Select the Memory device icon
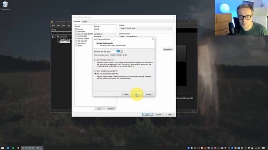Screen dimensions: 268x150 [x=76, y=29]
